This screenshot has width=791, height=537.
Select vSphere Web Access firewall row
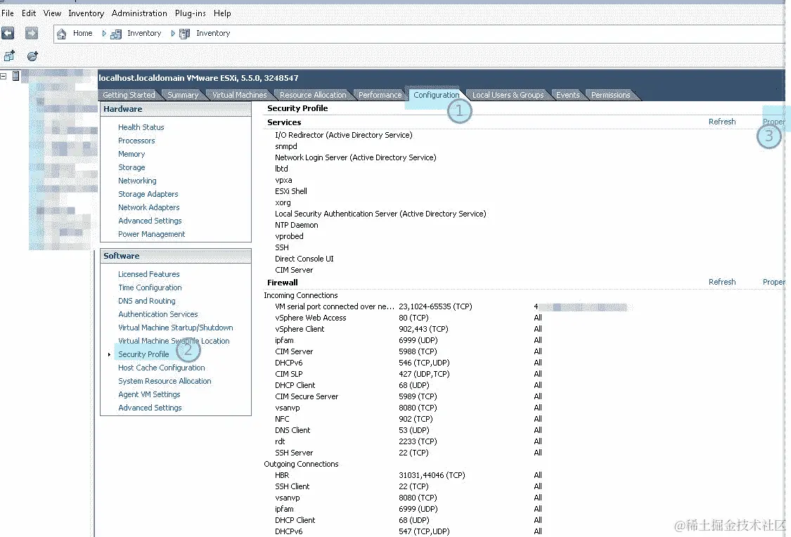click(x=409, y=318)
